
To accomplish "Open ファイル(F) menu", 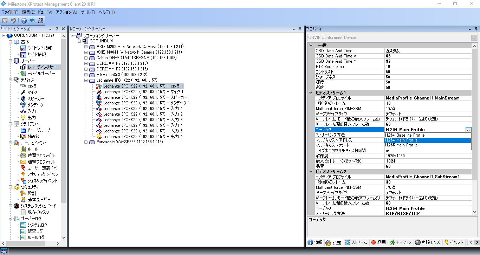I will [10, 12].
